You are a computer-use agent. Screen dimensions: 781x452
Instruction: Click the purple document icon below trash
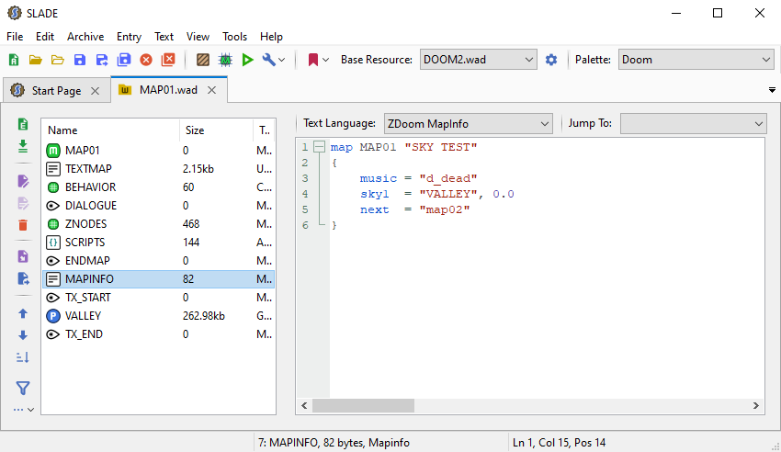point(23,256)
